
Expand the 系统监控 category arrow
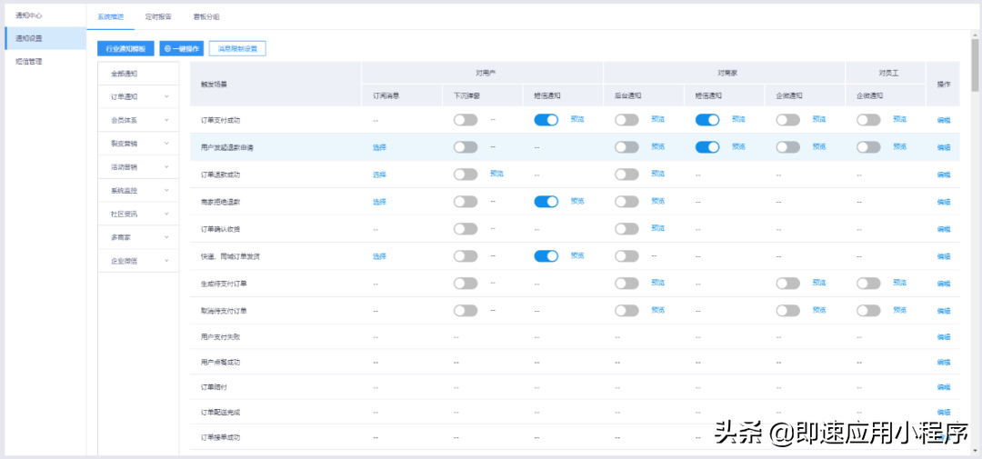tap(166, 191)
